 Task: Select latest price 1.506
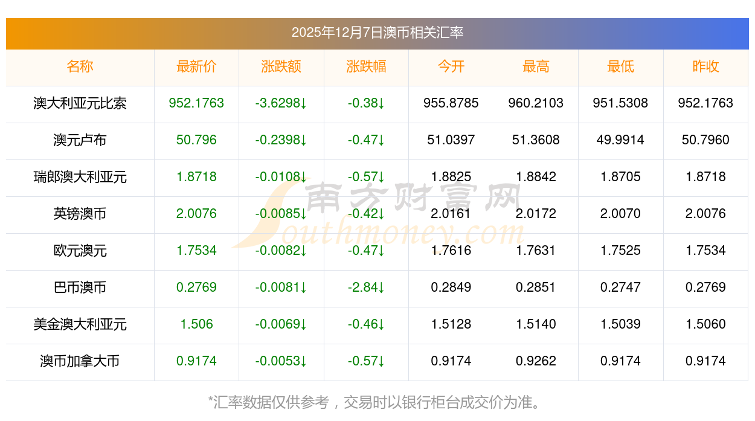pyautogui.click(x=196, y=324)
